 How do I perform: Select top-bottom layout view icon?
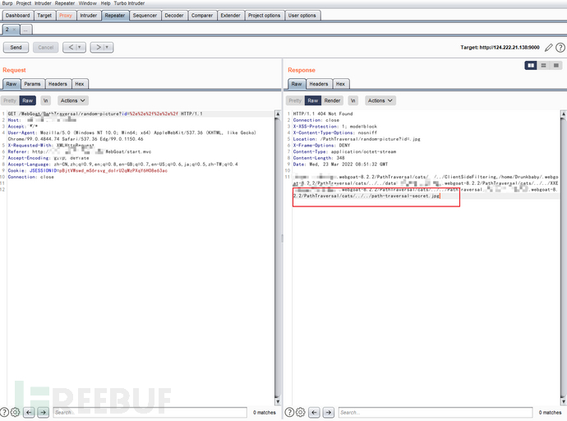[543, 65]
